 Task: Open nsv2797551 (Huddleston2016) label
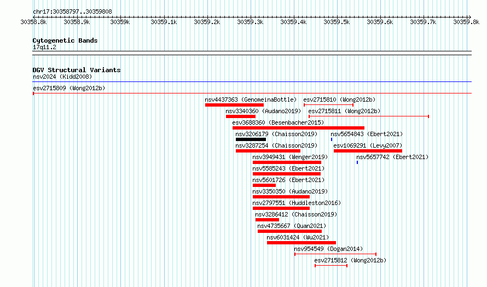297,203
